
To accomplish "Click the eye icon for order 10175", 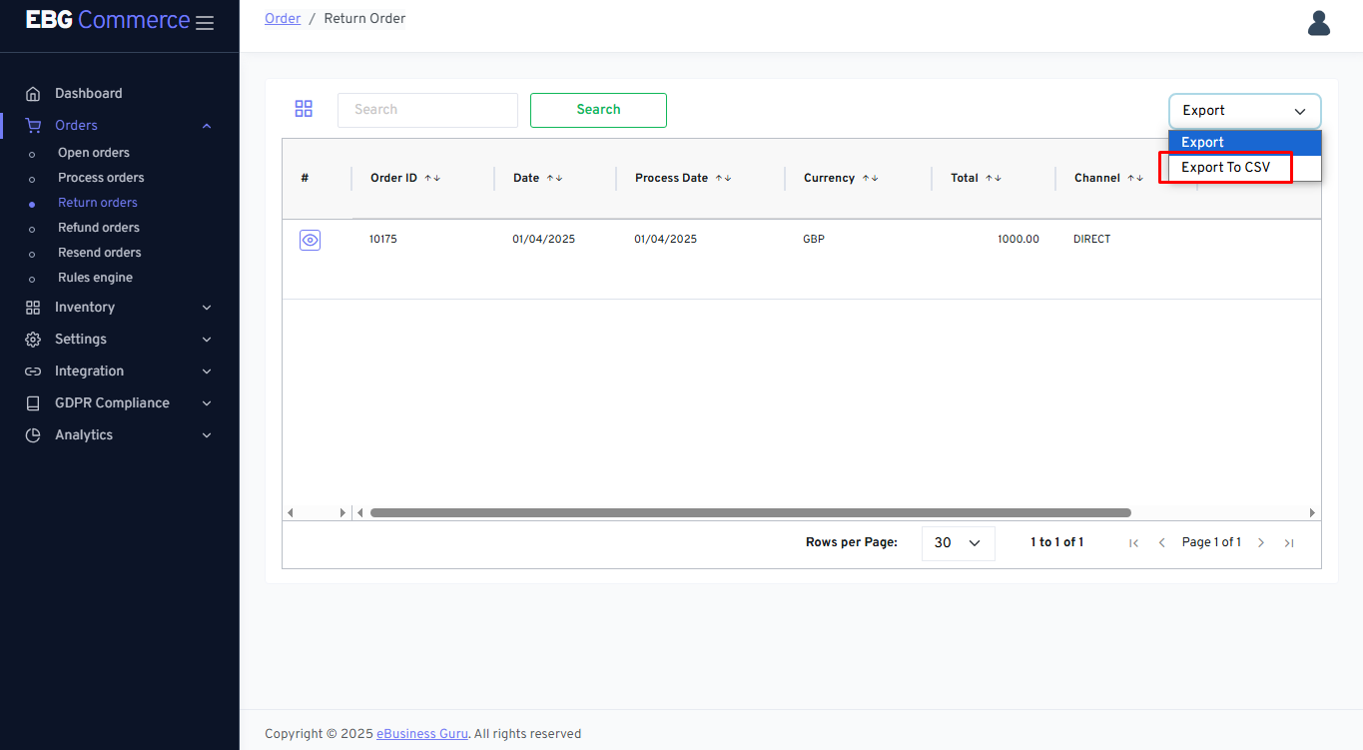I will pyautogui.click(x=310, y=240).
